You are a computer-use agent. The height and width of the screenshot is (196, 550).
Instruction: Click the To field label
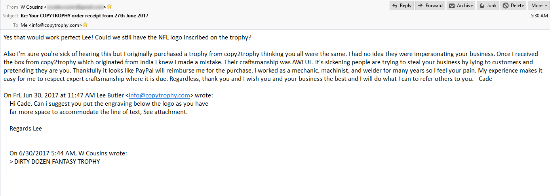15,25
